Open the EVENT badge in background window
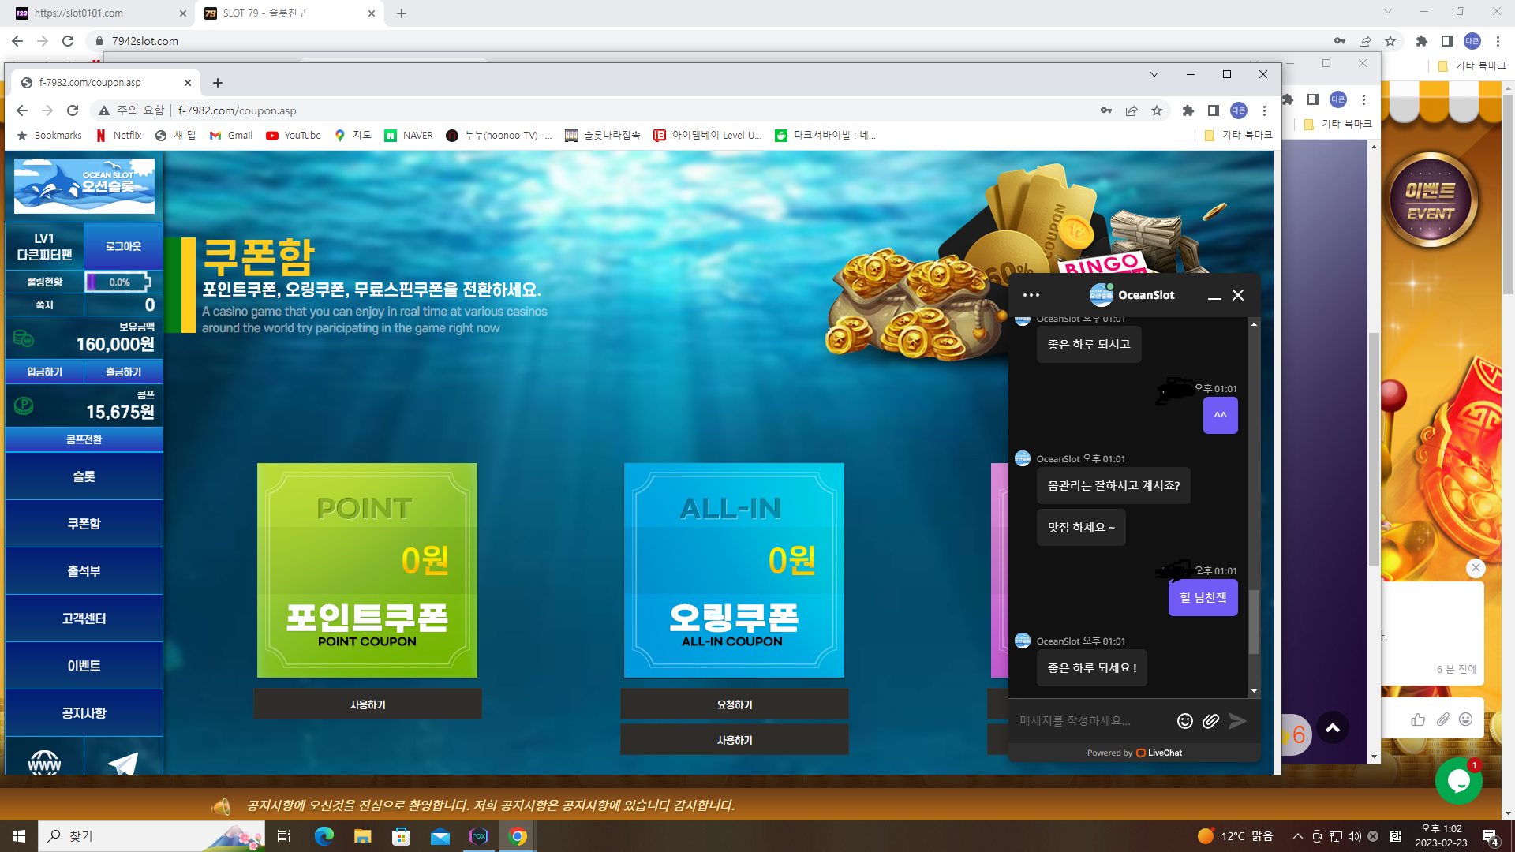Screen dimensions: 1515x852 pos(1431,200)
